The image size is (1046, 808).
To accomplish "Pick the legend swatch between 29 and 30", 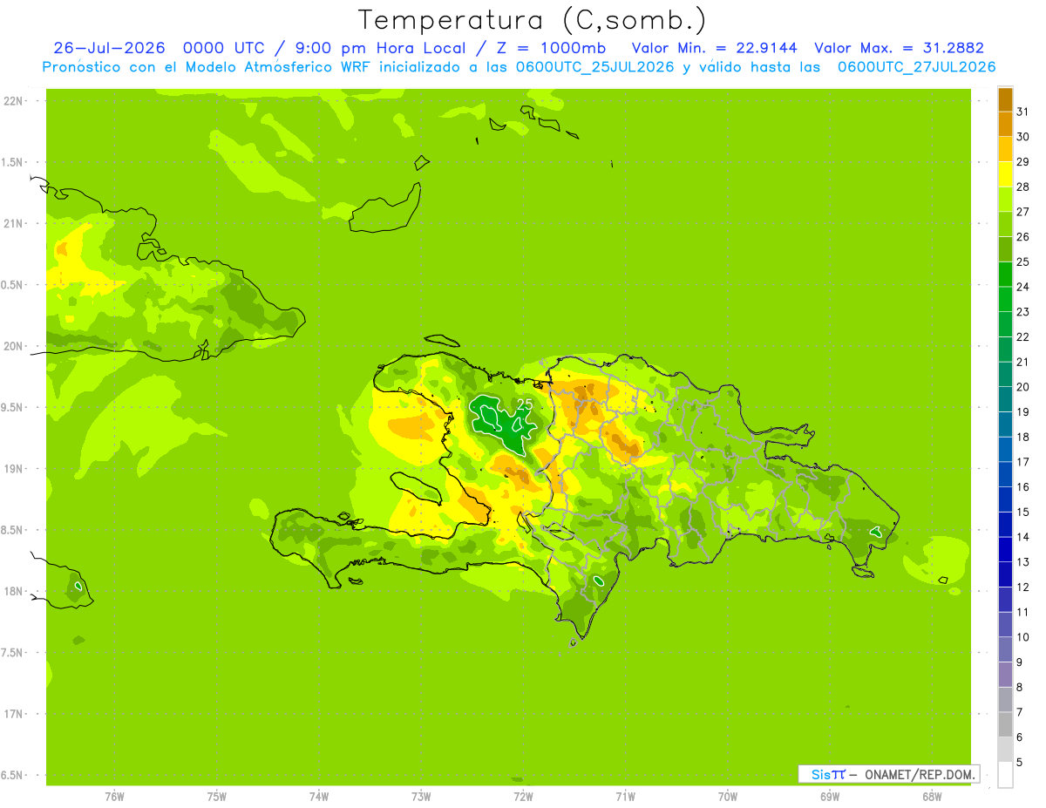I will tap(1005, 149).
